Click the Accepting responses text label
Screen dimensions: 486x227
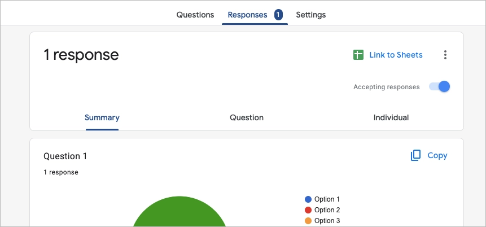(386, 87)
